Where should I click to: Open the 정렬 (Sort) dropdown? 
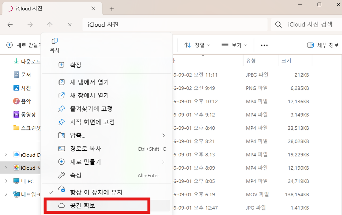(197, 45)
